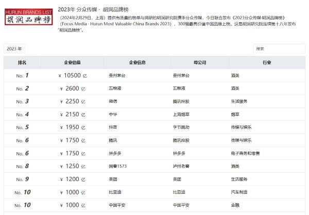Click the 烟草 industry cell in the 中华 row
This screenshot has height=215, width=309.
pos(235,114)
